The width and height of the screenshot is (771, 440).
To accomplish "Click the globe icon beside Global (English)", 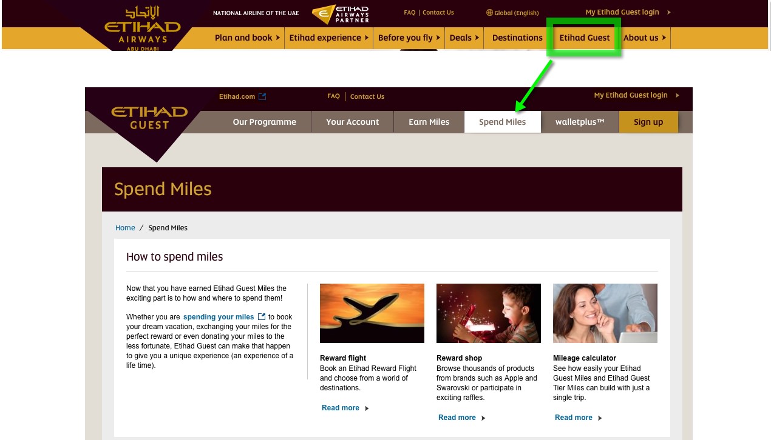I will click(x=489, y=13).
